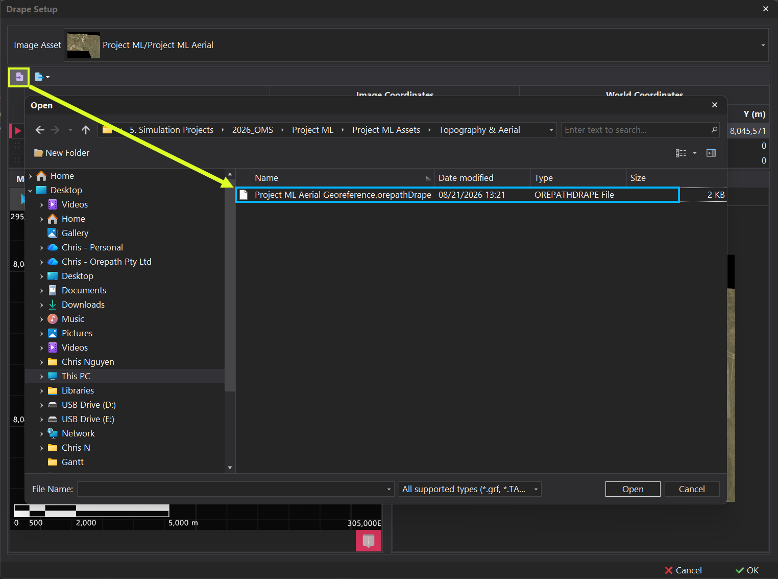Expand the Documents node
Viewport: 778px width, 579px height.
point(42,290)
